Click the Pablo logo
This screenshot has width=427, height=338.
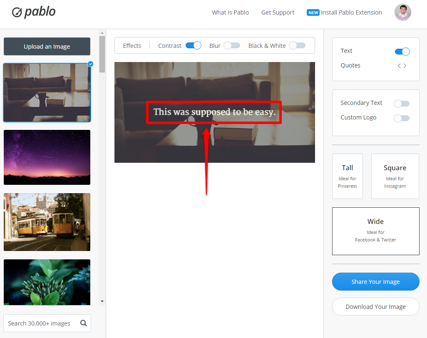pyautogui.click(x=34, y=12)
